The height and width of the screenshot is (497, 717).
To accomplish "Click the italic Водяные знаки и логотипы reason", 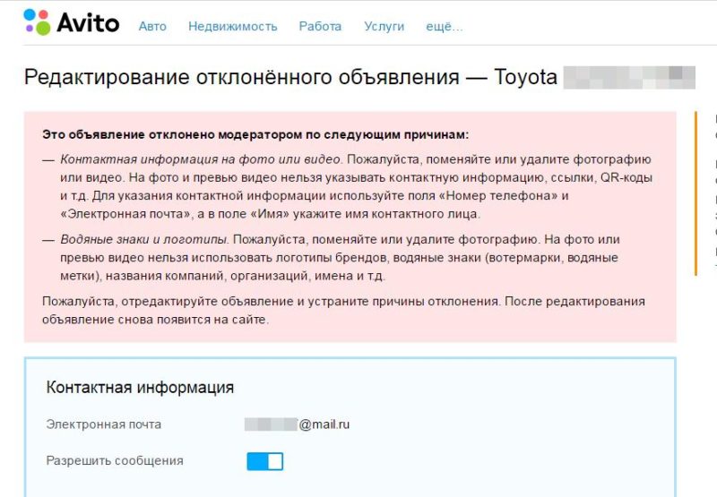I will [143, 240].
